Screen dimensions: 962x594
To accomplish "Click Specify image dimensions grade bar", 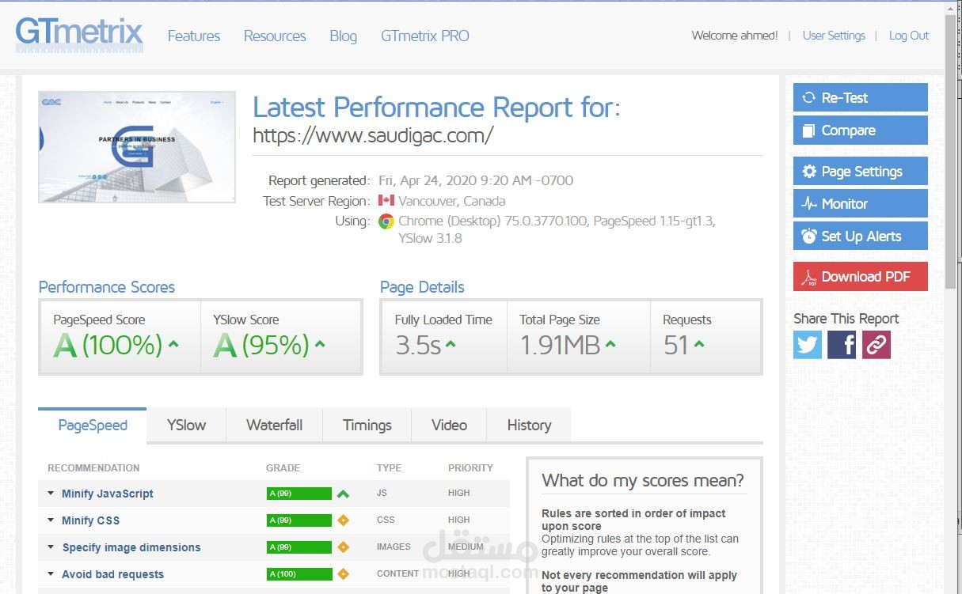I will (298, 547).
